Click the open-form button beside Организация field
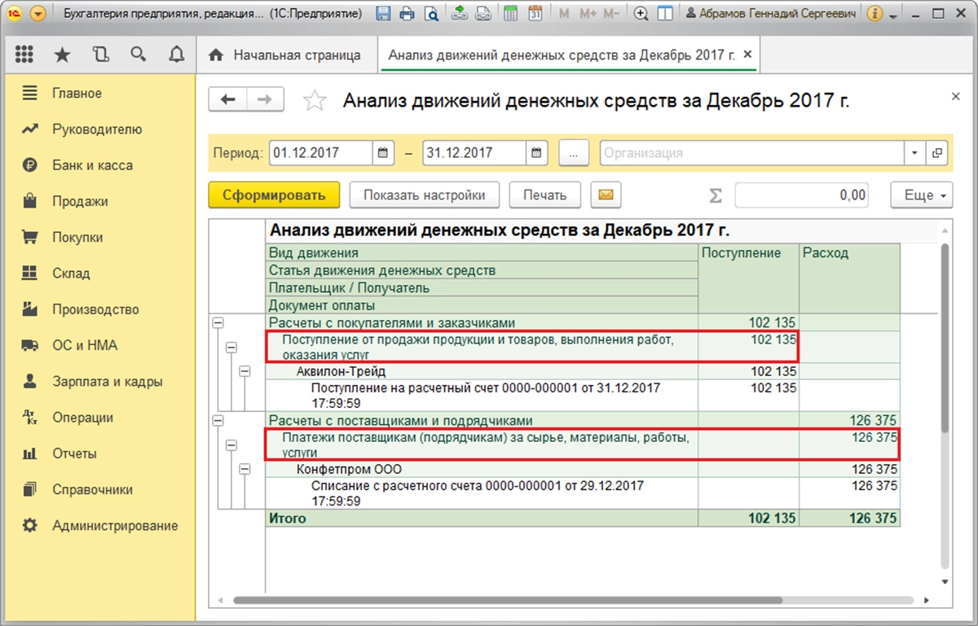The height and width of the screenshot is (626, 978). click(x=937, y=152)
